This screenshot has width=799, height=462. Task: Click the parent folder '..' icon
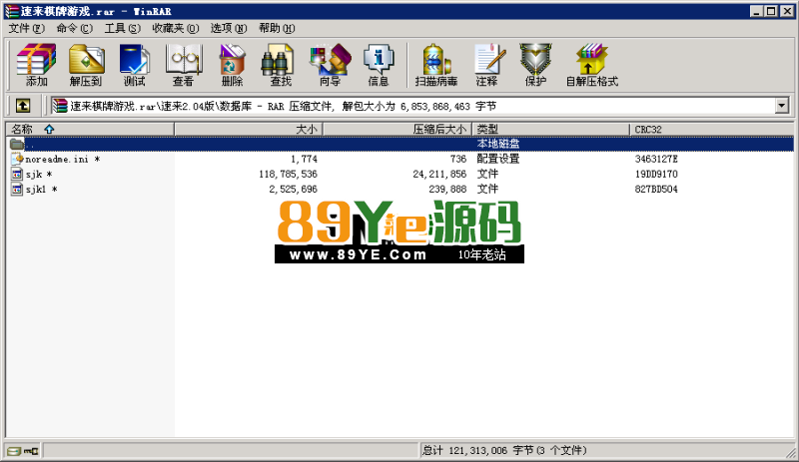17,144
